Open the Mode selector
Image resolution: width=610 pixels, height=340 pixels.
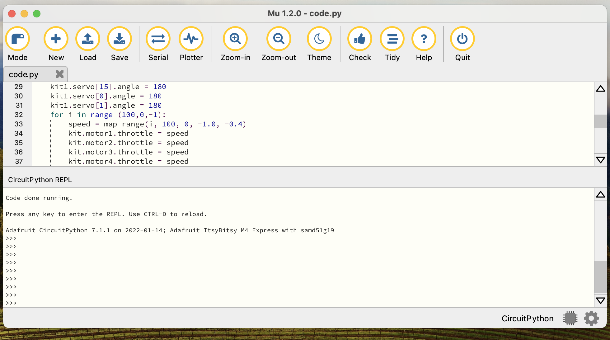coord(17,39)
